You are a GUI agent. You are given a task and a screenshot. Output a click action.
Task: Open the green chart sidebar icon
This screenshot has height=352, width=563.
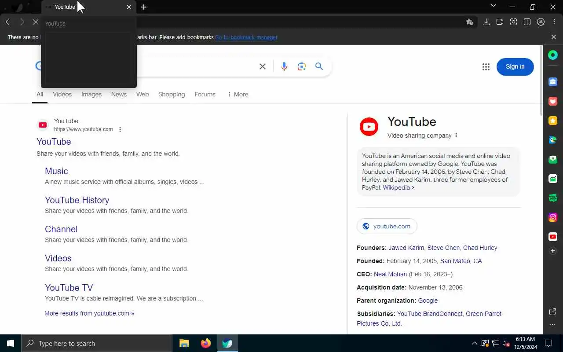coord(553,179)
